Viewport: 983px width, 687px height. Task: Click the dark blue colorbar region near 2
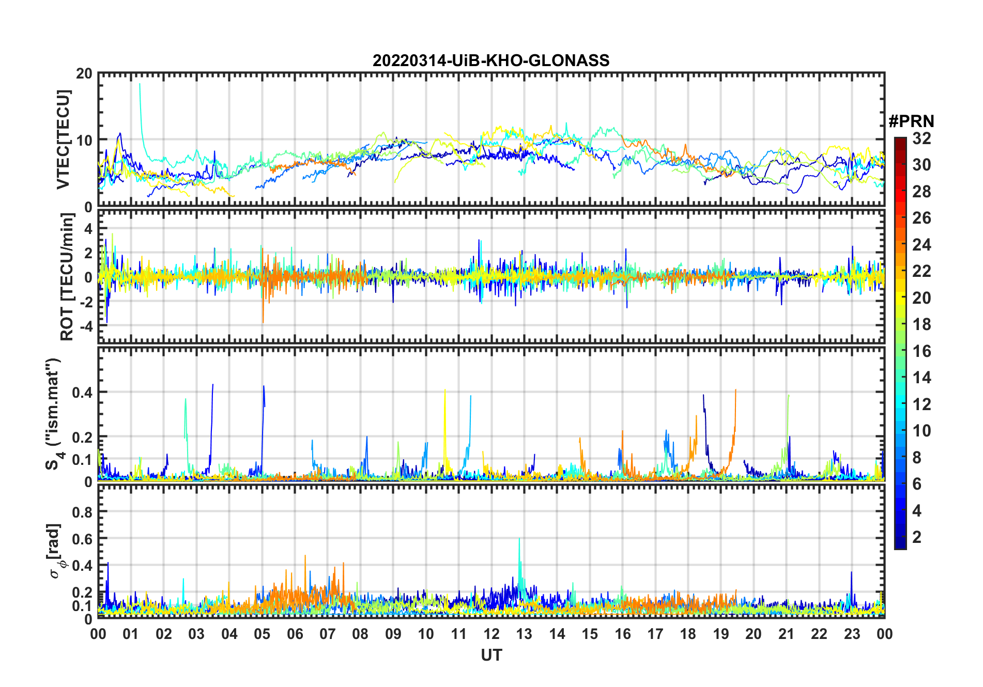(900, 537)
